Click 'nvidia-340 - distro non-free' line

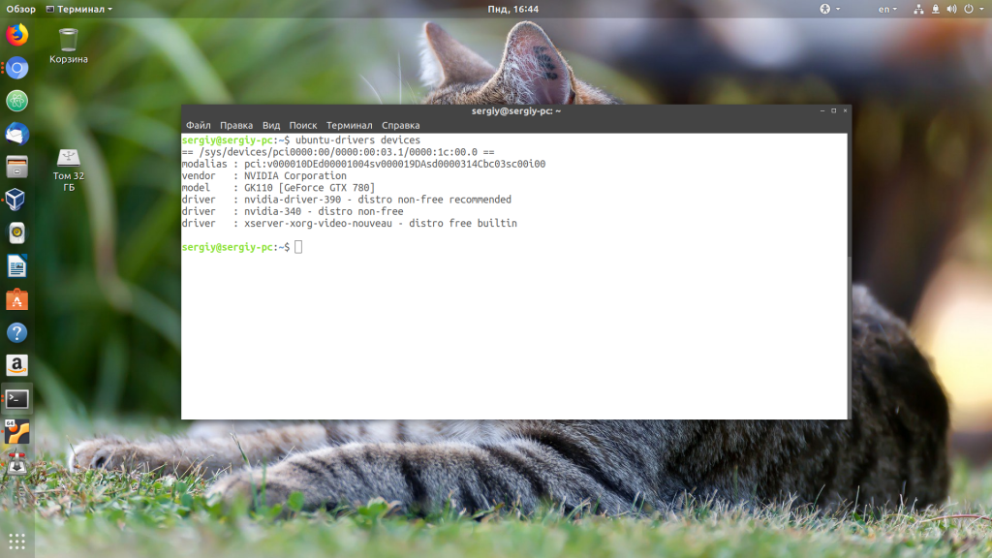coord(324,211)
